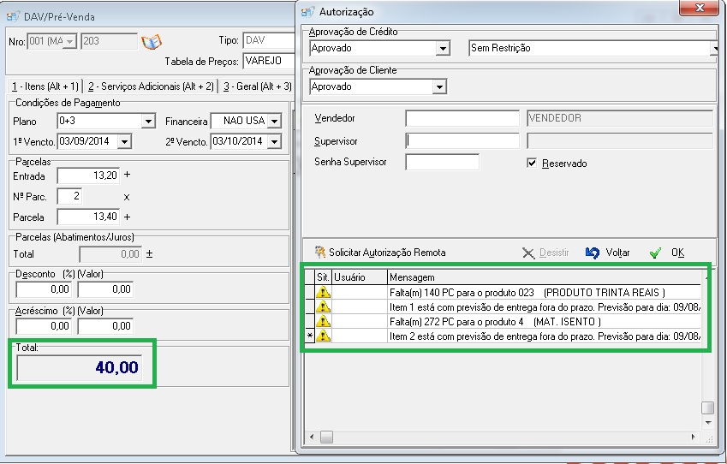727x464 pixels.
Task: Switch to 2 - Serviços Adicionais tab
Action: pyautogui.click(x=151, y=86)
